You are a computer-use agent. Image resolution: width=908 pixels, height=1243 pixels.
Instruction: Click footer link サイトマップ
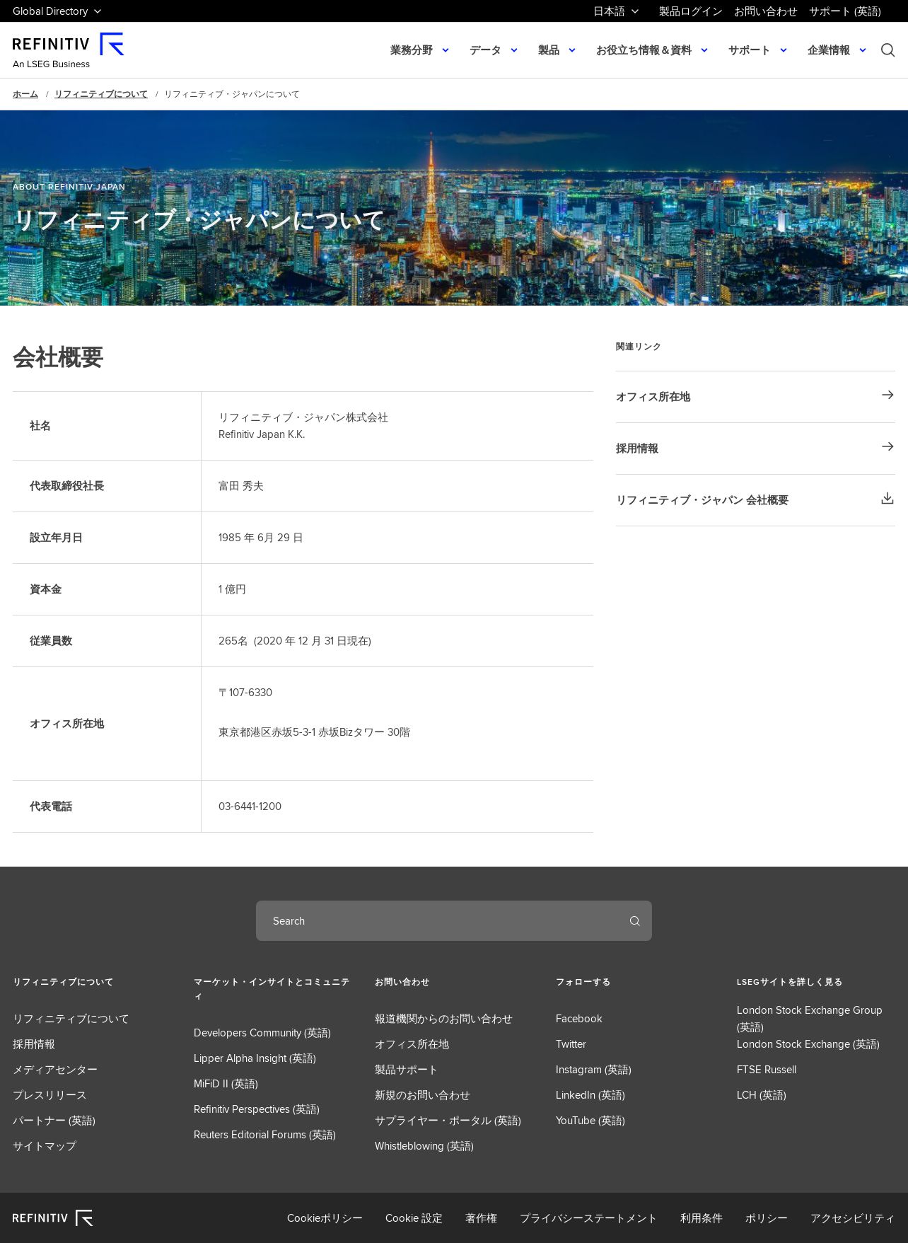pyautogui.click(x=45, y=1146)
